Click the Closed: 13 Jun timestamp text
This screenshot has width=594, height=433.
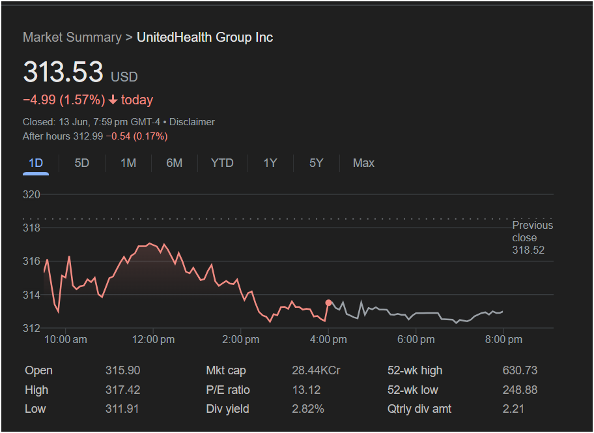[x=91, y=122]
